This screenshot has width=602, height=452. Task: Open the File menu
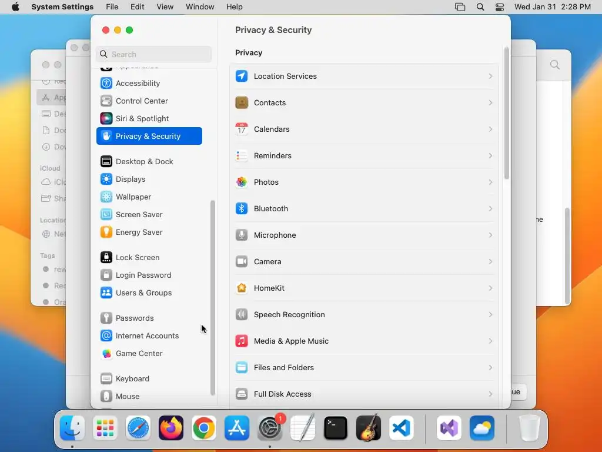point(112,7)
